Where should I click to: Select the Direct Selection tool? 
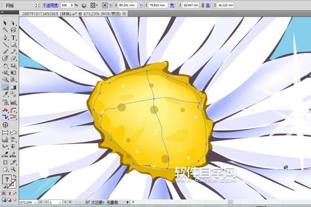click(x=13, y=23)
